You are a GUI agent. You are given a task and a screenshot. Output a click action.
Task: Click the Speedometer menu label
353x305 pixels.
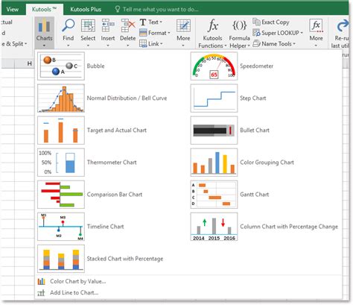(x=256, y=66)
